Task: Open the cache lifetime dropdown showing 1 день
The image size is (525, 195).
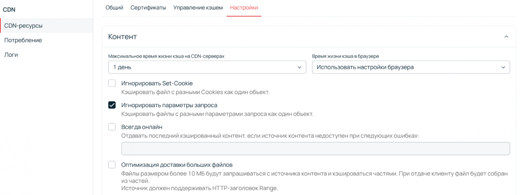Action: click(x=207, y=67)
